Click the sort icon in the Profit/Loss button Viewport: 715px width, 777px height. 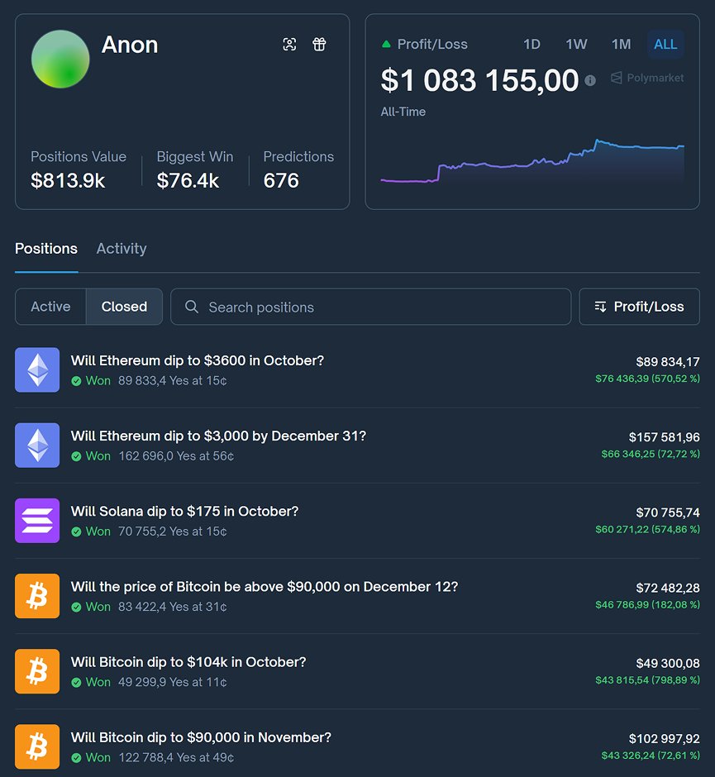pyautogui.click(x=601, y=307)
